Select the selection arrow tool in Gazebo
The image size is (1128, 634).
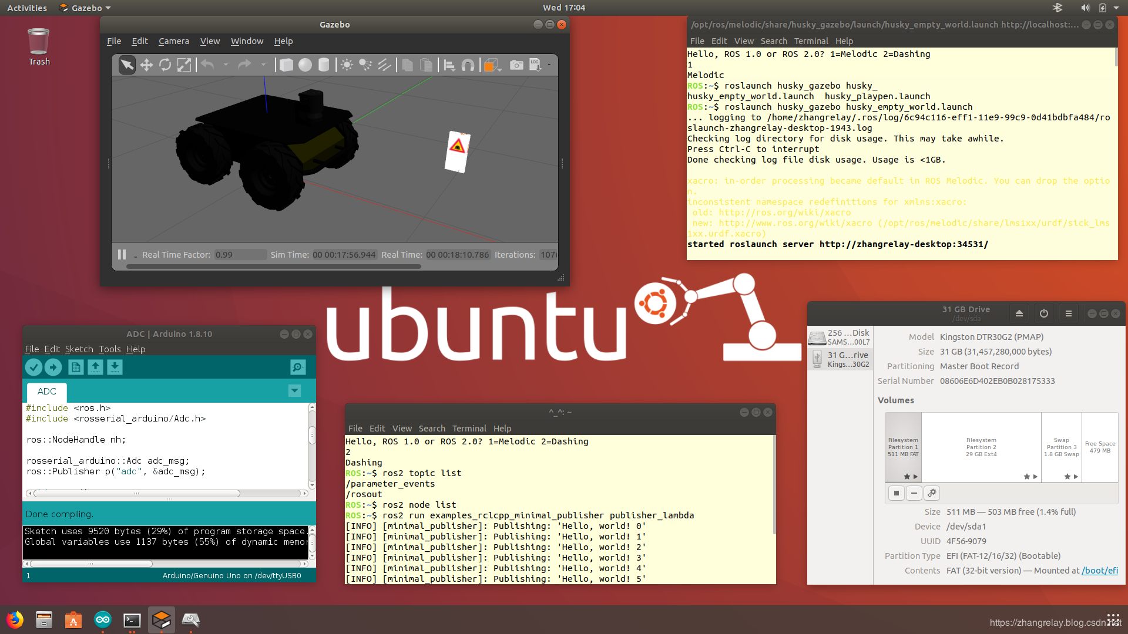[126, 64]
